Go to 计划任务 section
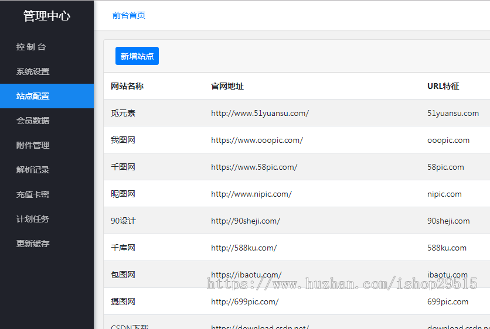Viewport: 490px width, 329px height. 46,219
